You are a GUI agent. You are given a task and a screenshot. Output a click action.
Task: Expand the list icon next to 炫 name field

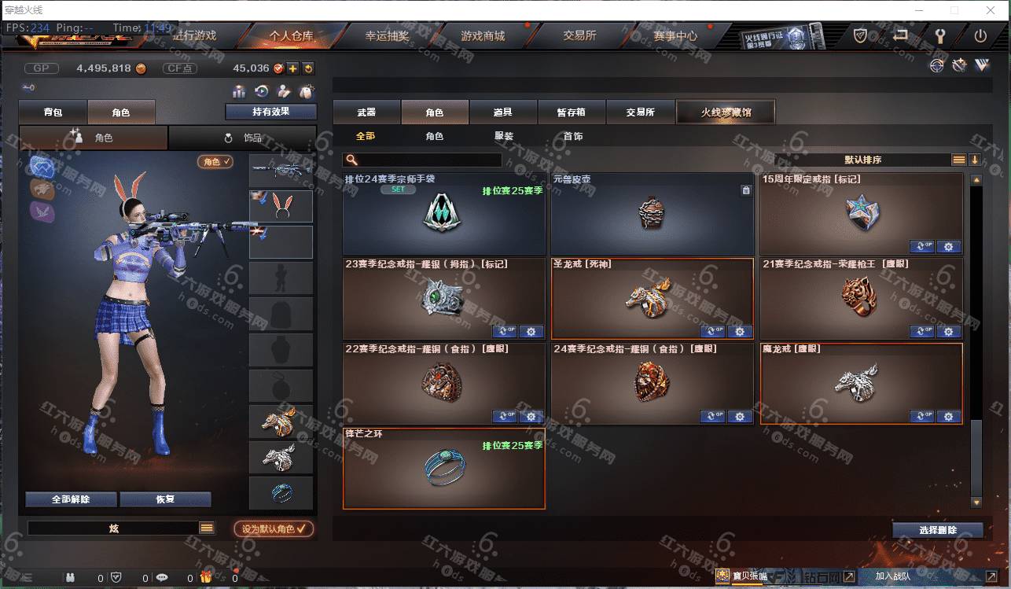(x=207, y=528)
